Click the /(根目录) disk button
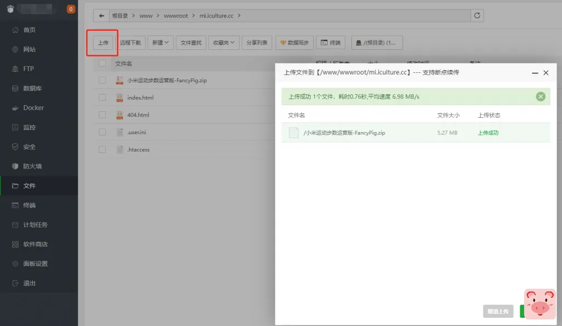 376,43
